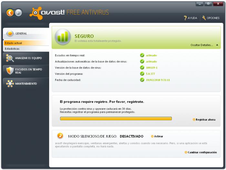Click orange bullet next to Registrar ahora
Screen dimensions: 226x170
pyautogui.click(x=194, y=120)
